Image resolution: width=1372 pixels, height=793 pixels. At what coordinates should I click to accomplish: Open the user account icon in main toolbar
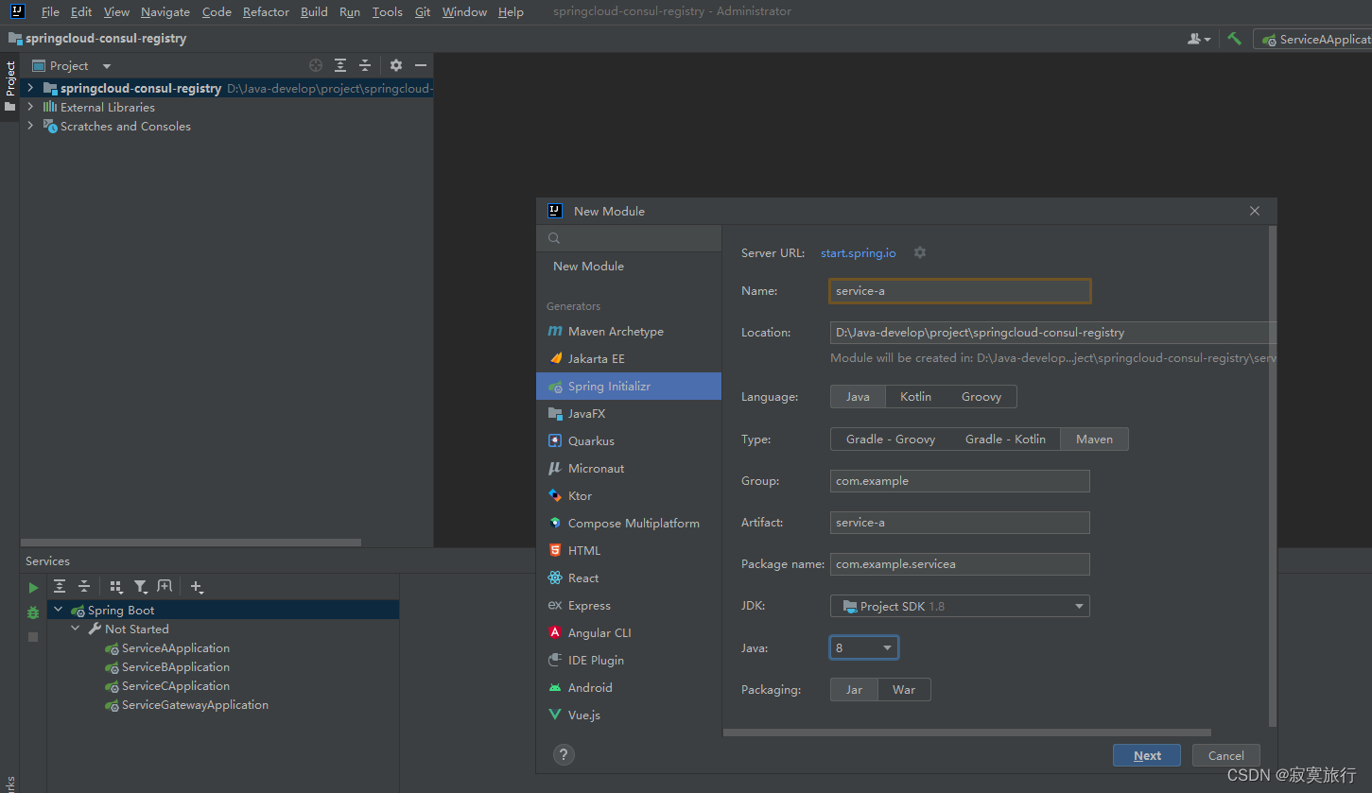click(x=1199, y=39)
